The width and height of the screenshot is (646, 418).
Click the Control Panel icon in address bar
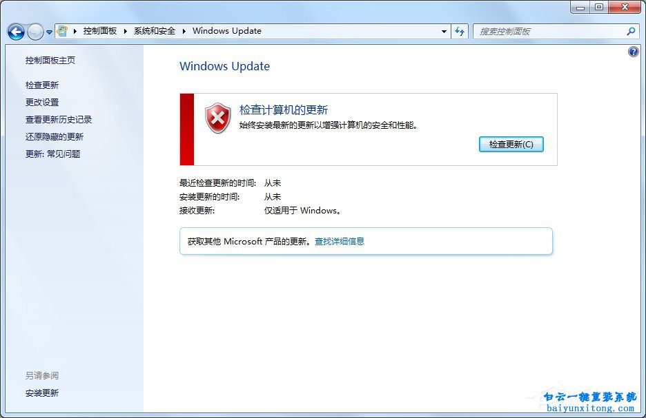63,31
